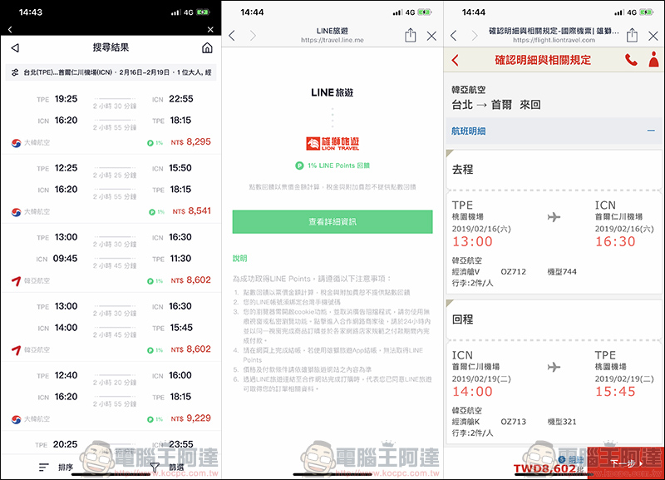
Task: Tap the flight.liontravel.com URL
Action: (x=554, y=40)
